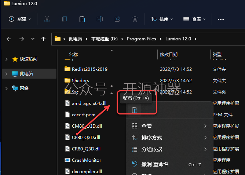Open 查看 submenu in context menu
Viewport: 245px width, 175px height.
[x=169, y=126]
